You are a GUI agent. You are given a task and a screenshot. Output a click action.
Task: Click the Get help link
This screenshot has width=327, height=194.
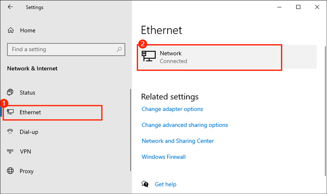166,184
